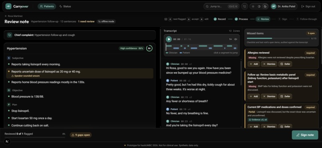Viewport: 322px width, 148px height.
Task: Switch to light theme sun icon
Action: tap(253, 6)
